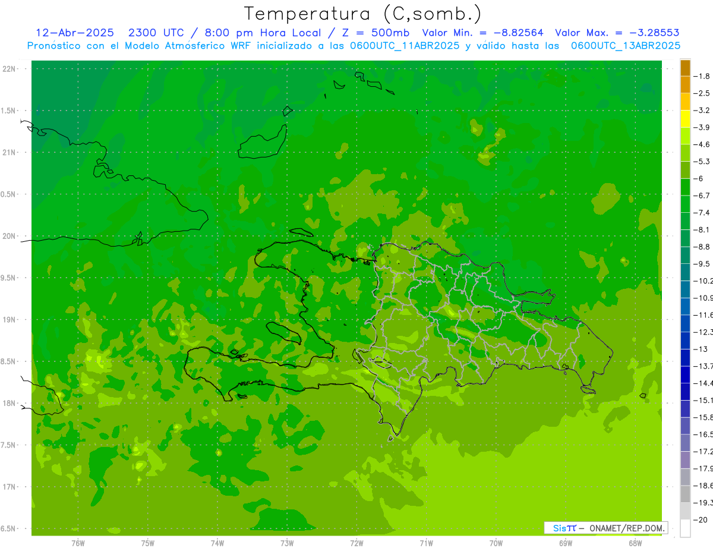Click the "21N" latitude label
Image resolution: width=713 pixels, height=551 pixels.
pos(10,153)
